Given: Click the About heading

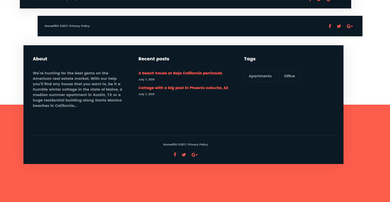Looking at the screenshot, I should click(x=40, y=59).
